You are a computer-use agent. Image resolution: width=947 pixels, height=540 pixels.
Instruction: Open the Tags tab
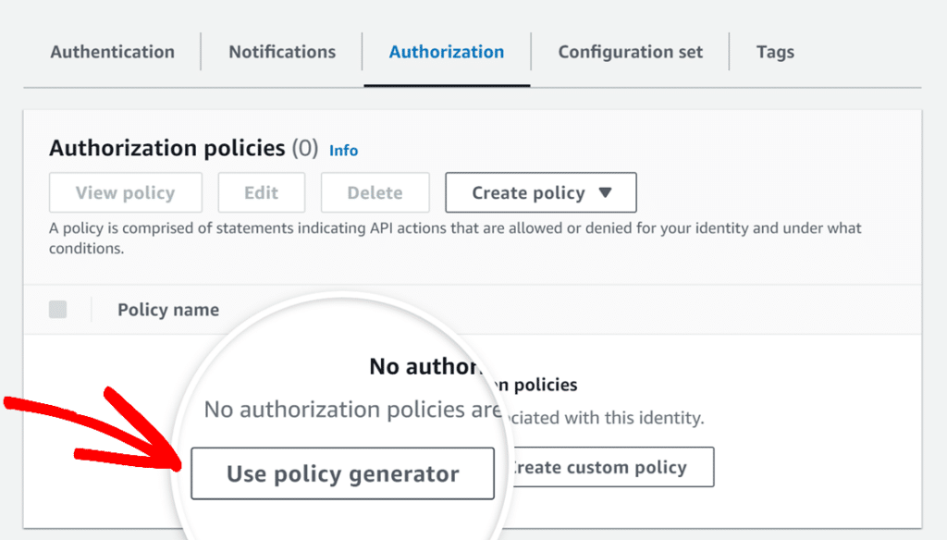[x=774, y=52]
